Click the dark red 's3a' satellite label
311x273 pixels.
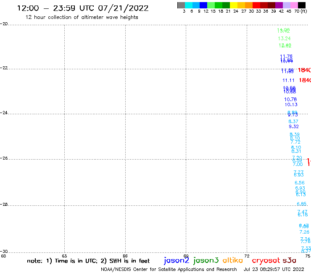point(289,260)
